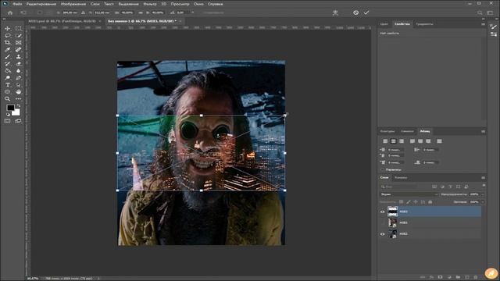Swap foreground and background colors

tap(19, 105)
